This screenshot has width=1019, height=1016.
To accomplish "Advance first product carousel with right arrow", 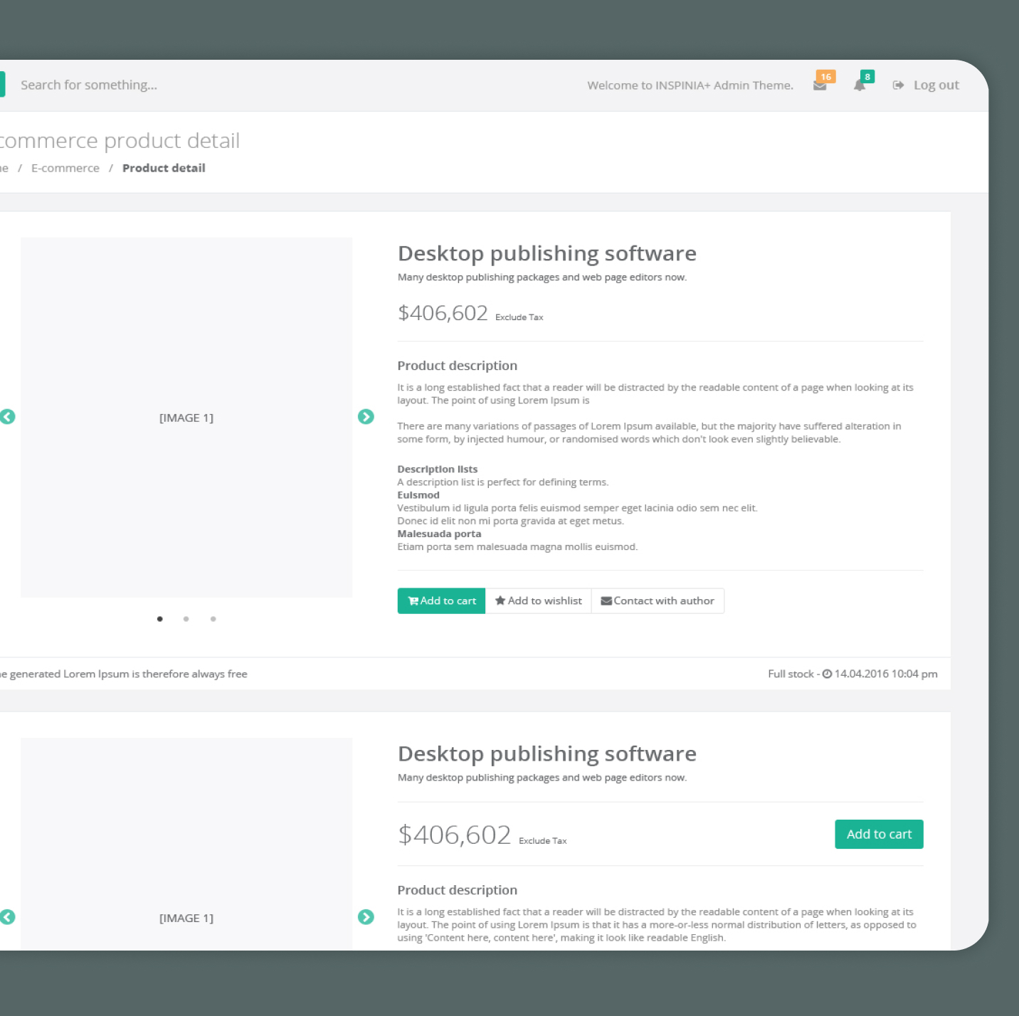I will coord(366,417).
